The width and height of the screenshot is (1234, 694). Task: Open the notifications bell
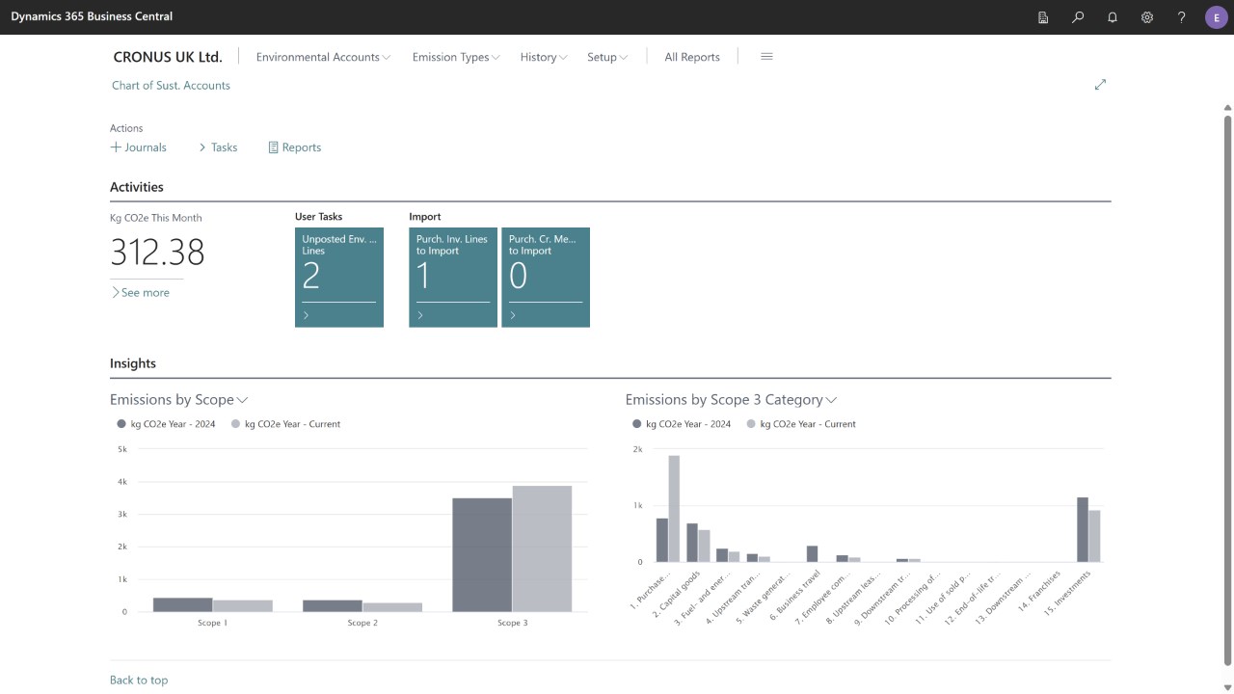[1113, 17]
